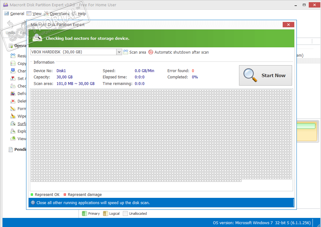The image size is (321, 227).
Task: Click the Copy operation icon in sidebar
Action: (13, 63)
